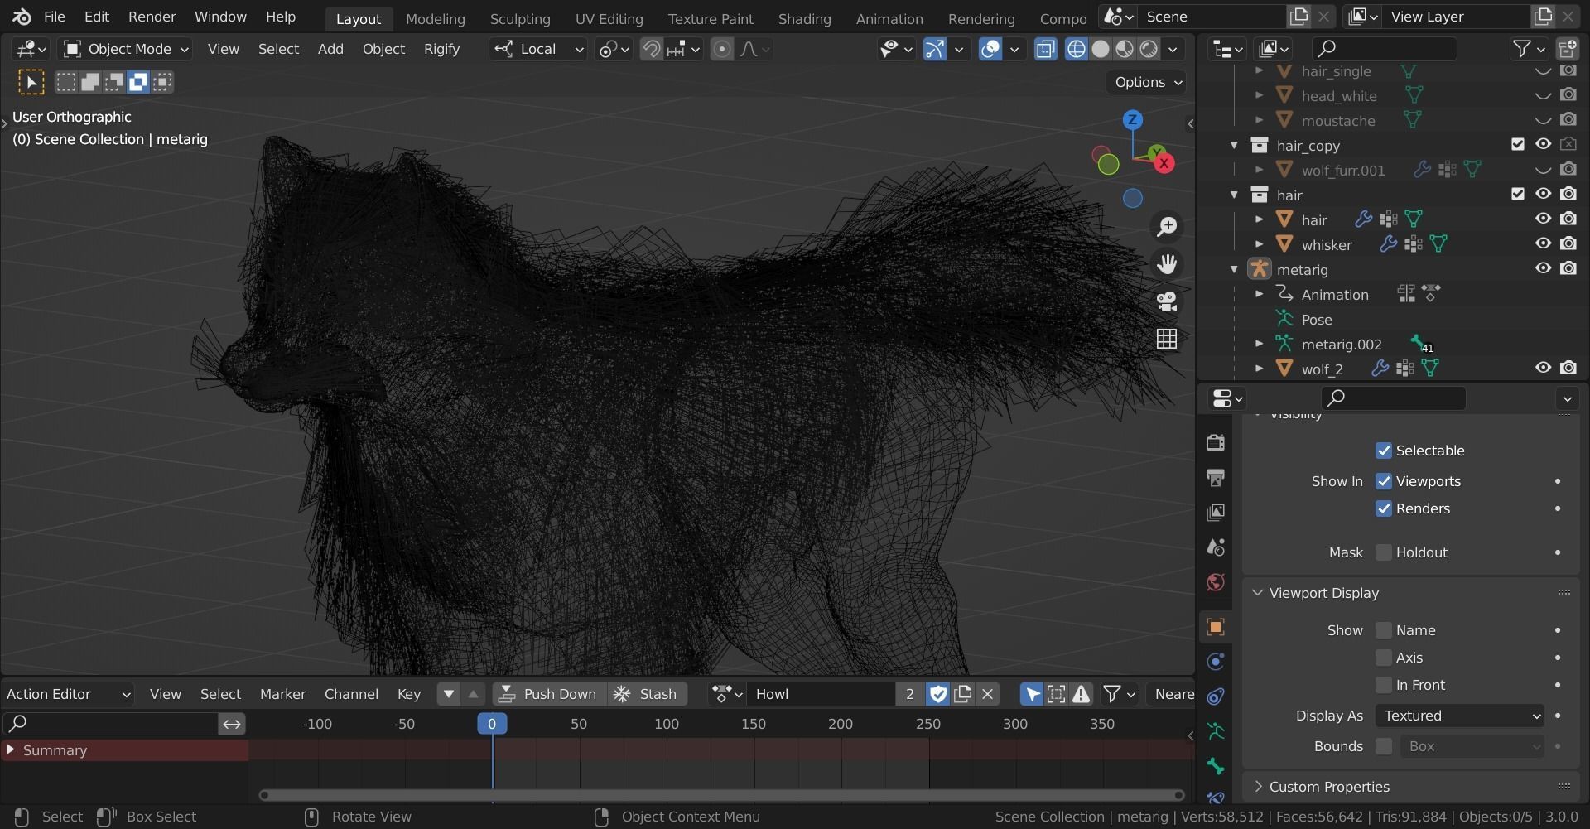Click the Stash button

tap(647, 694)
